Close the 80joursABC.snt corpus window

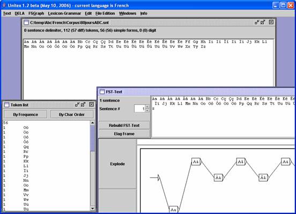pyautogui.click(x=271, y=22)
